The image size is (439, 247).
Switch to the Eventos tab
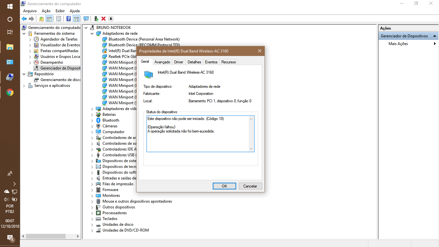tap(211, 62)
